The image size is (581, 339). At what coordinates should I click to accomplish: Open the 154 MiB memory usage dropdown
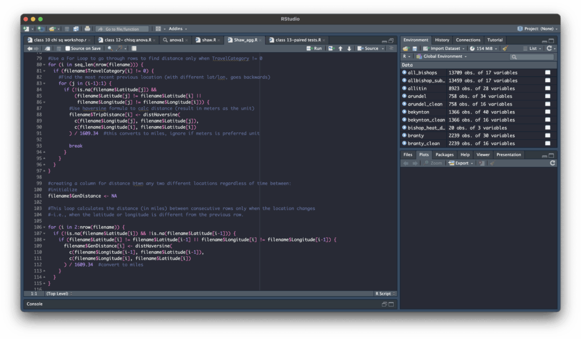[483, 49]
